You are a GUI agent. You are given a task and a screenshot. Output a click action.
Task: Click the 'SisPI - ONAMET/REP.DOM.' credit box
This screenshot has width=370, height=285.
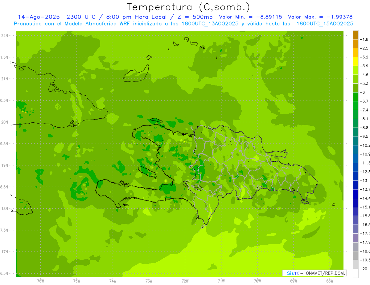click(314, 273)
